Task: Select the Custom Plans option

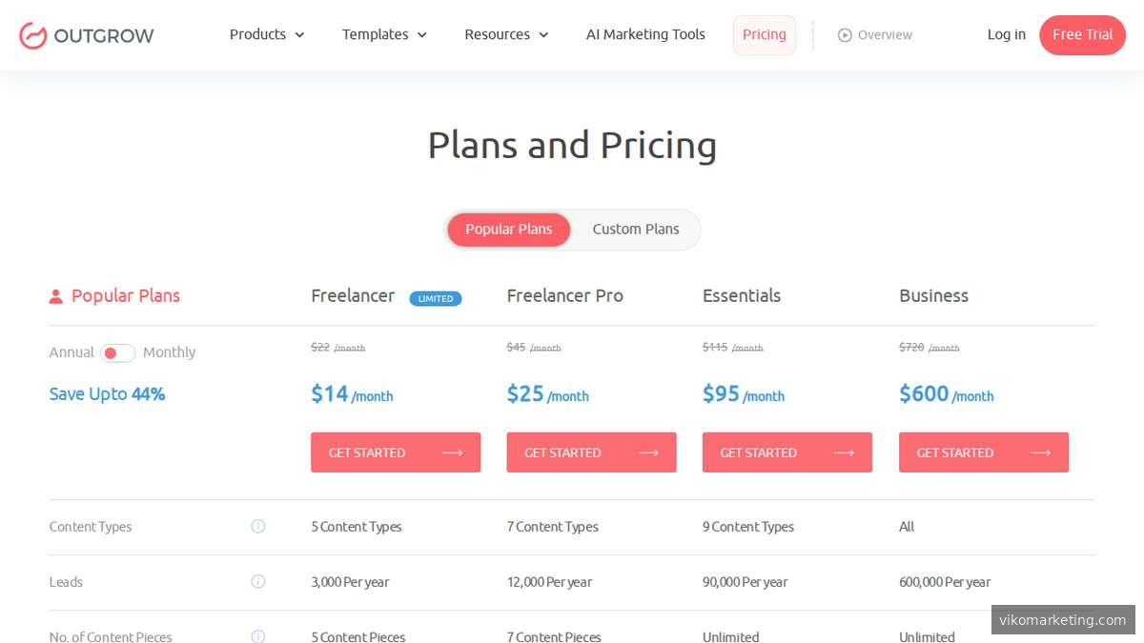Action: [x=635, y=229]
